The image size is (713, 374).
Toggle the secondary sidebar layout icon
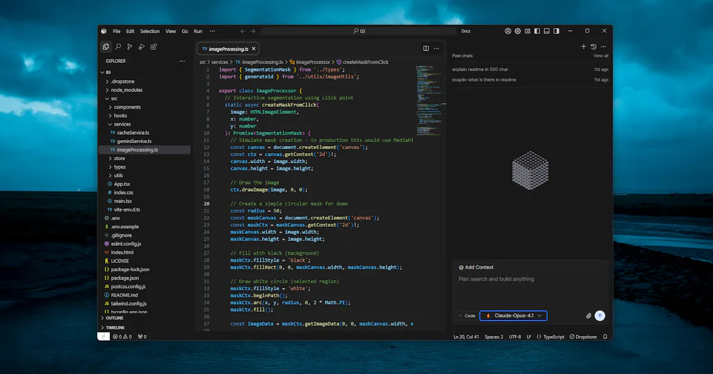(556, 31)
